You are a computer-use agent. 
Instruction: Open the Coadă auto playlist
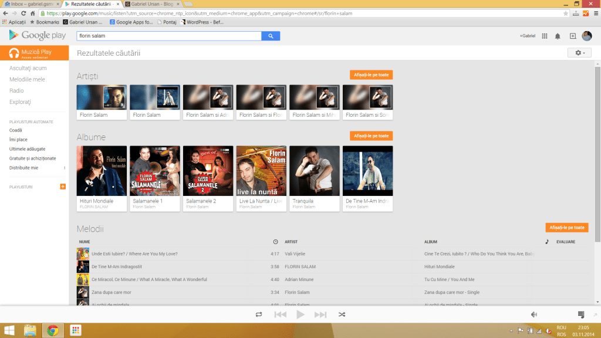pyautogui.click(x=16, y=130)
